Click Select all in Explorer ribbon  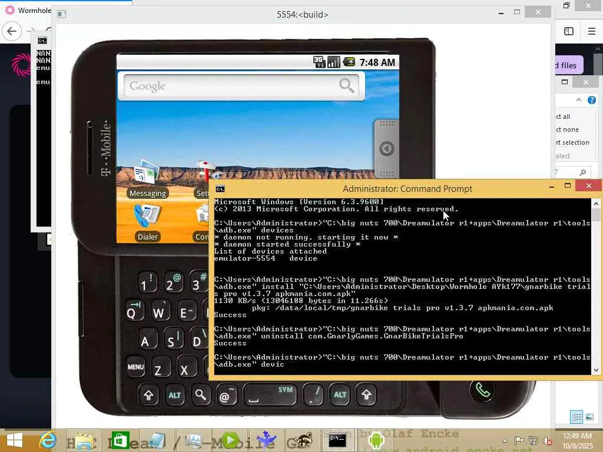click(563, 117)
